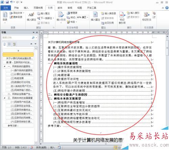Open search options dropdown in navigation pane

tap(37, 37)
